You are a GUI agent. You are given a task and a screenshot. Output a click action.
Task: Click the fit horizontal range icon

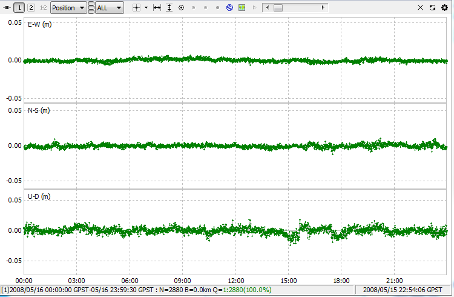(x=157, y=8)
